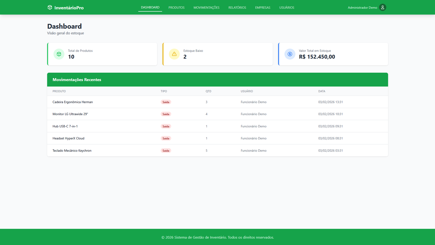The width and height of the screenshot is (435, 245).
Task: Open the MOVIMENTAÇÕES section
Action: 206,7
